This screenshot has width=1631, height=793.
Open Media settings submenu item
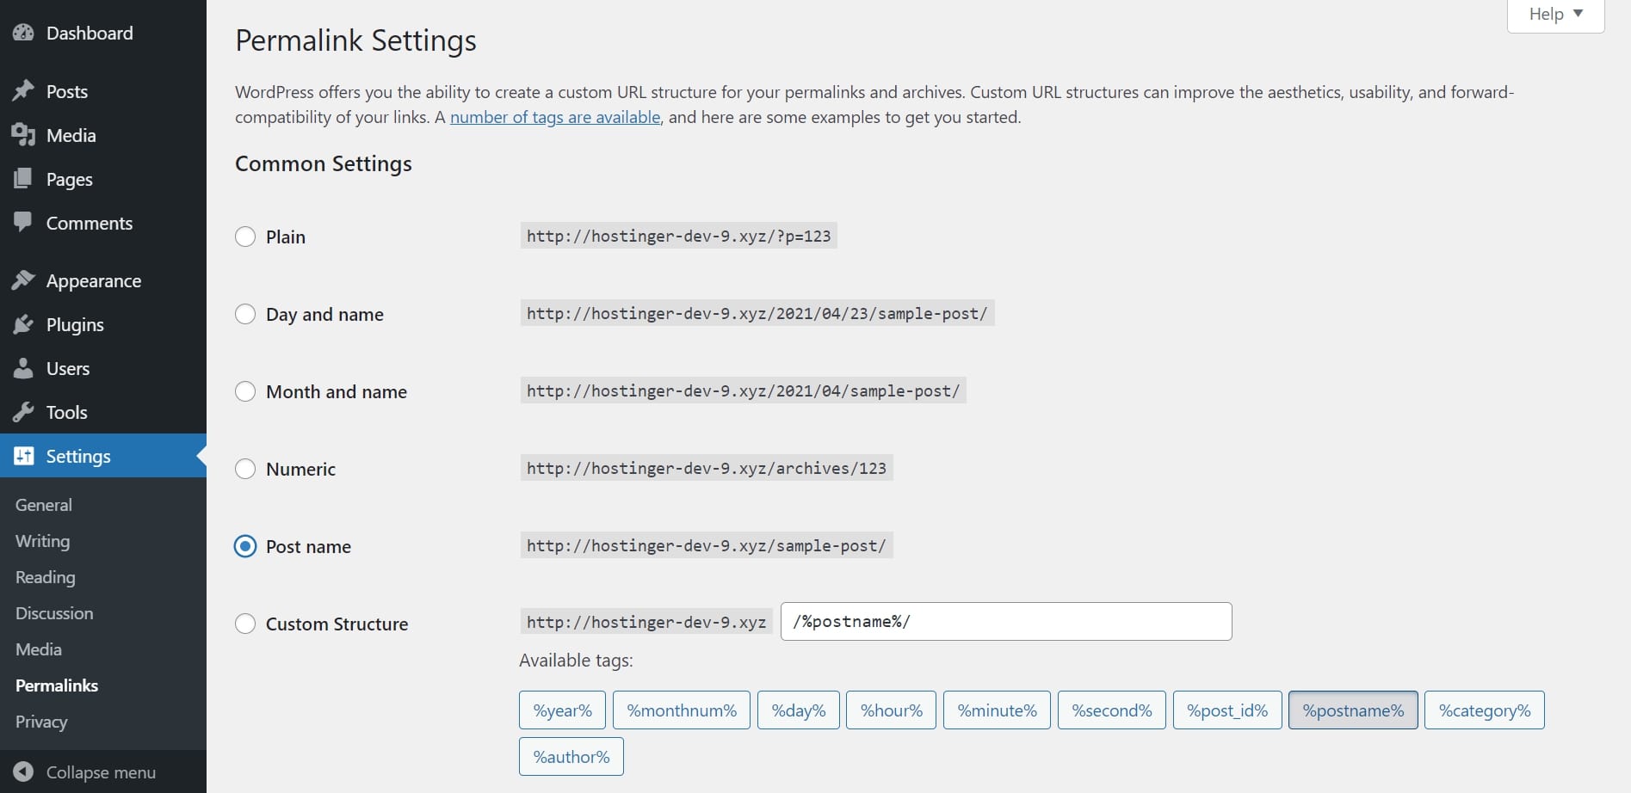(x=39, y=649)
